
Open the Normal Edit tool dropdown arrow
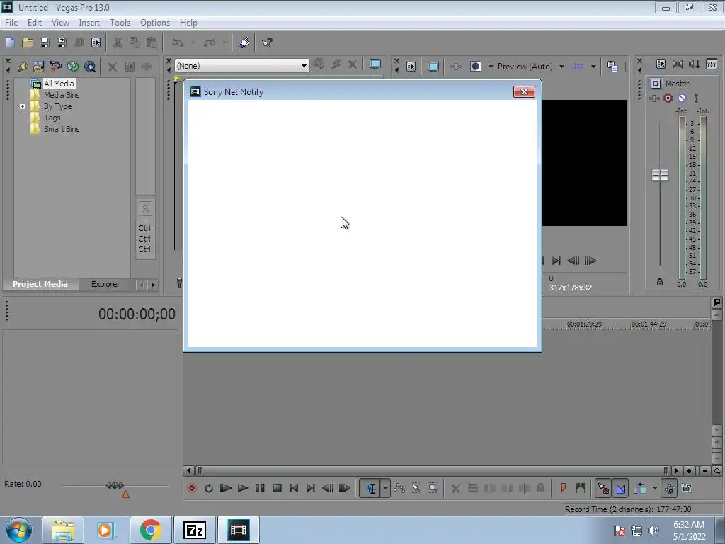(x=385, y=488)
